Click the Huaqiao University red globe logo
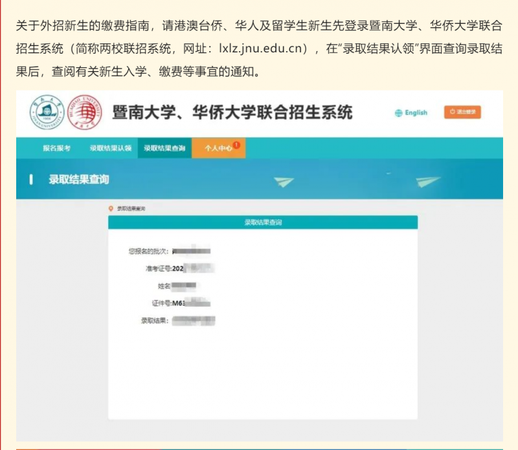This screenshot has height=450, width=518. pos(85,112)
